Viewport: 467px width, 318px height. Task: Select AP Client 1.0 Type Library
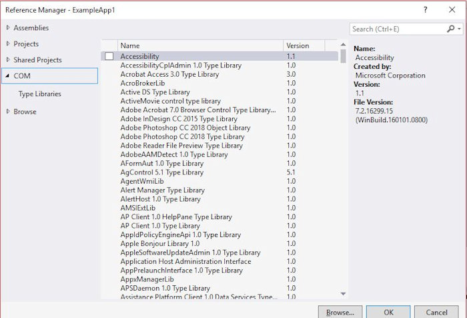click(x=219, y=226)
